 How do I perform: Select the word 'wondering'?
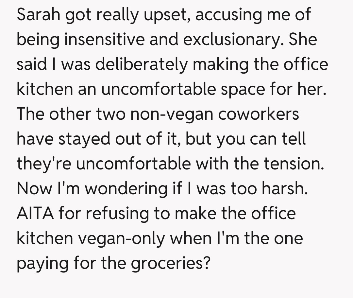coord(129,189)
